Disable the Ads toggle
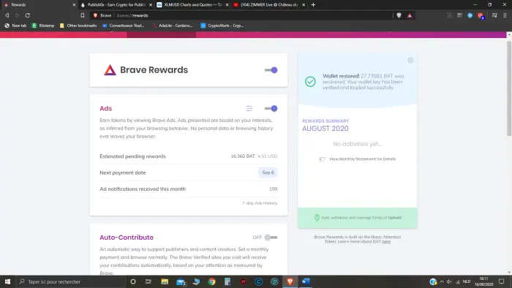 pyautogui.click(x=271, y=108)
